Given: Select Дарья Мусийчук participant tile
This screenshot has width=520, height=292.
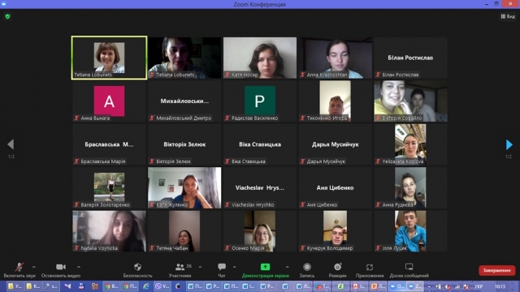Looking at the screenshot, I should point(335,144).
